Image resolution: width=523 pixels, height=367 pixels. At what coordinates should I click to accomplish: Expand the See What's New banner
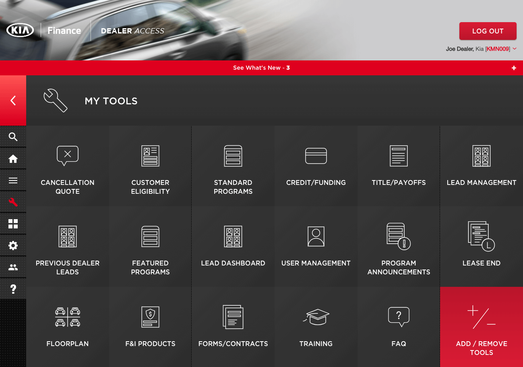pyautogui.click(x=514, y=68)
